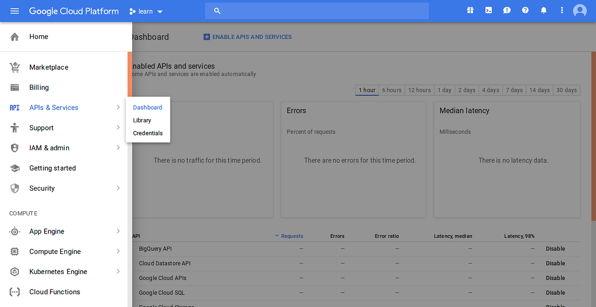Open Cloud Functions from the sidebar

(55, 292)
